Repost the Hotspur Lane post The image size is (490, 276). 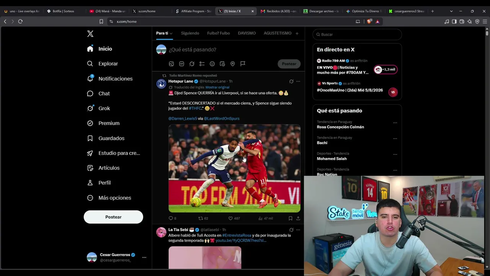pyautogui.click(x=203, y=218)
